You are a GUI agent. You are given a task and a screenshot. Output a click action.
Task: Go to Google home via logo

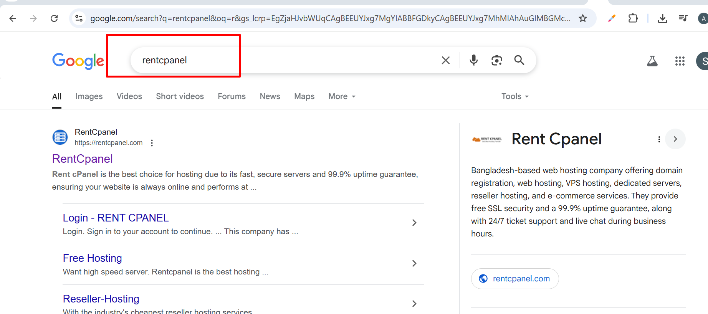78,61
